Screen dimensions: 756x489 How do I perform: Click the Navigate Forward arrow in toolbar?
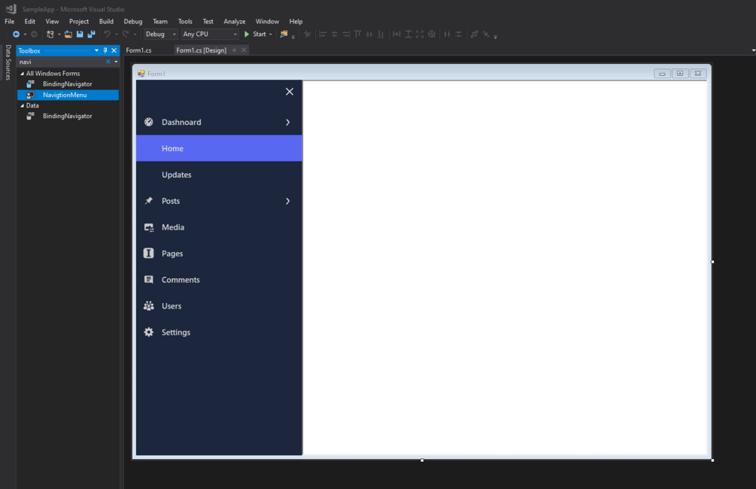34,35
